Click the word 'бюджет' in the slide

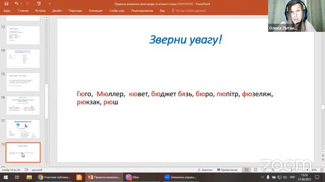(164, 94)
